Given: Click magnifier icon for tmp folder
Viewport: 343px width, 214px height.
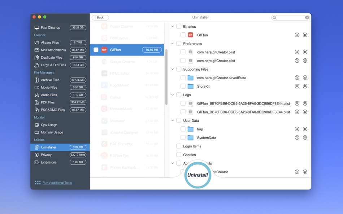Looking at the screenshot, I should [297, 129].
